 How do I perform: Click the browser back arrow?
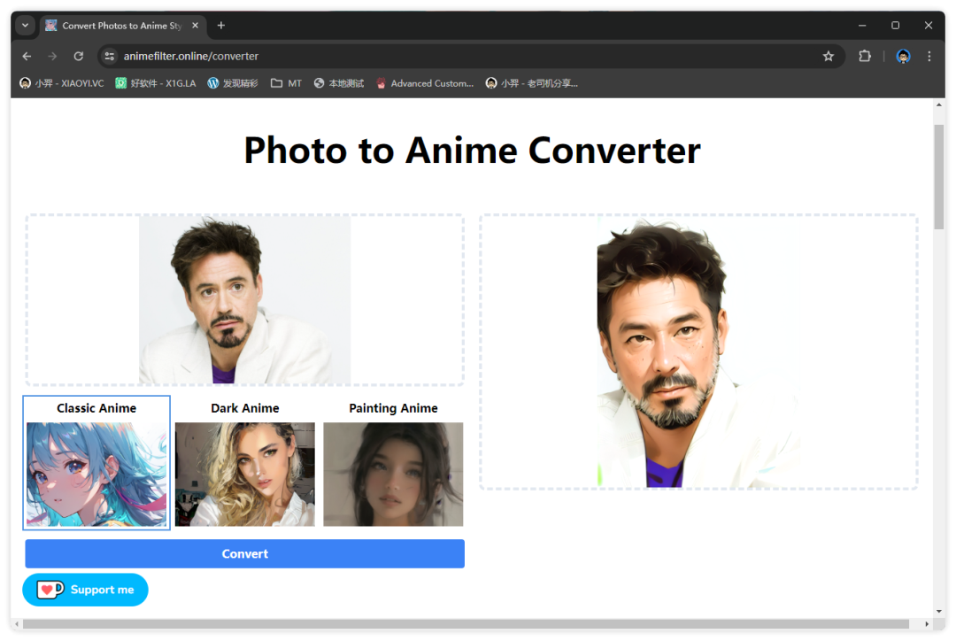coord(27,56)
